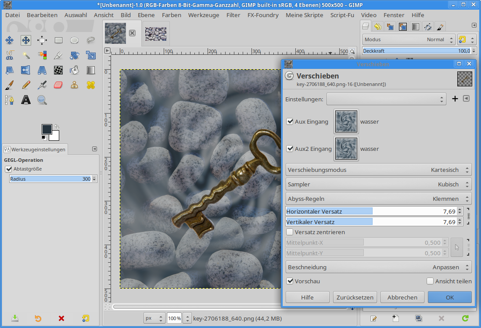Select the Scissors selection tool
This screenshot has width=481, height=328.
[x=9, y=55]
